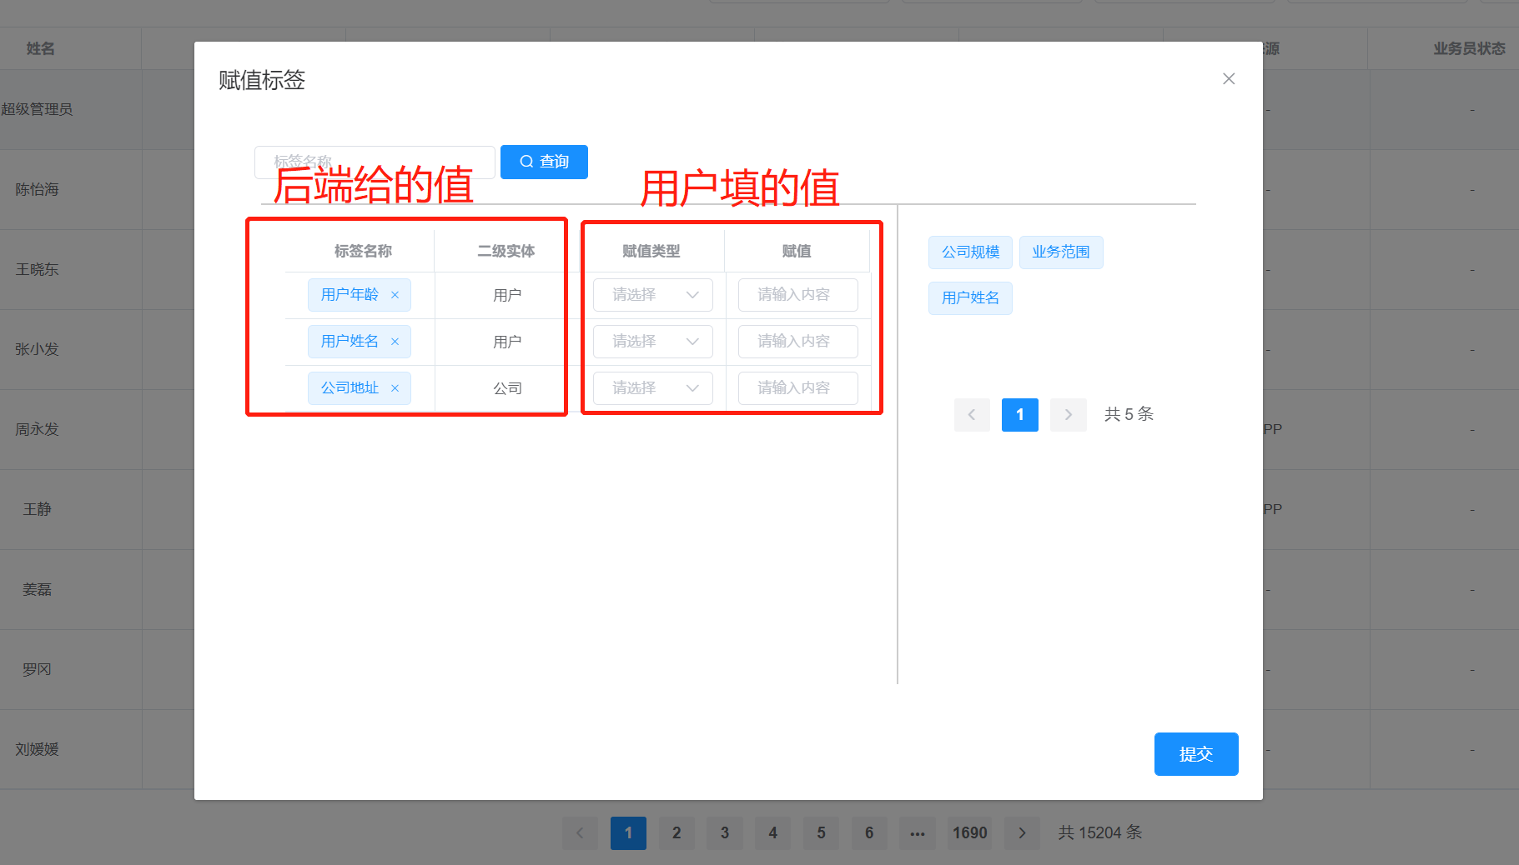Click the 赋值 input in 公司地址 row

798,388
